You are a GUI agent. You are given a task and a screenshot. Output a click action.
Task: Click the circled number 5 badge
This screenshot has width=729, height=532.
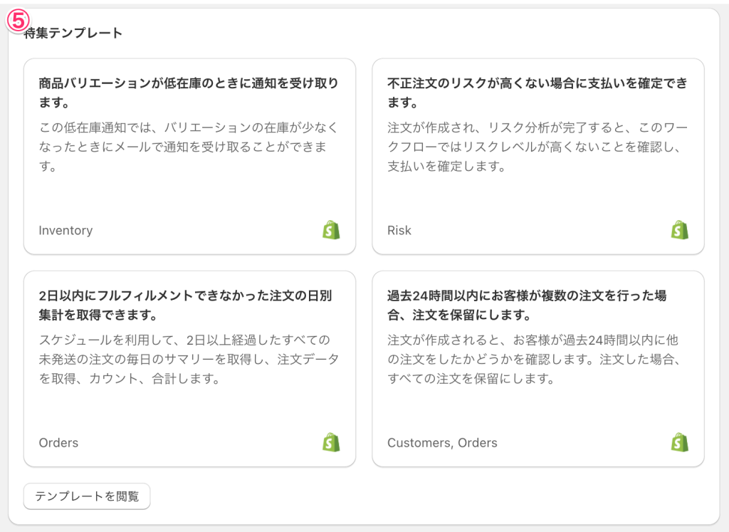(17, 22)
